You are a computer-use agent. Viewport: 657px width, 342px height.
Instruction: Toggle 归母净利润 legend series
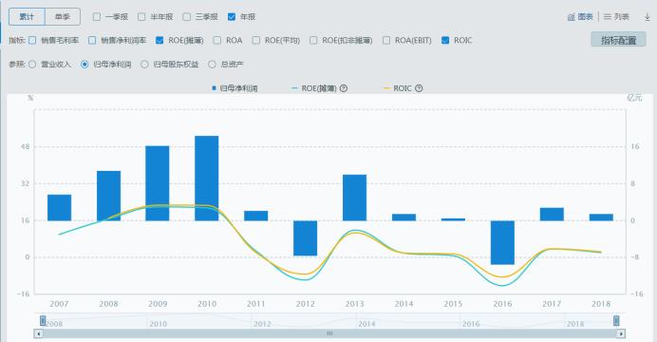click(x=235, y=88)
